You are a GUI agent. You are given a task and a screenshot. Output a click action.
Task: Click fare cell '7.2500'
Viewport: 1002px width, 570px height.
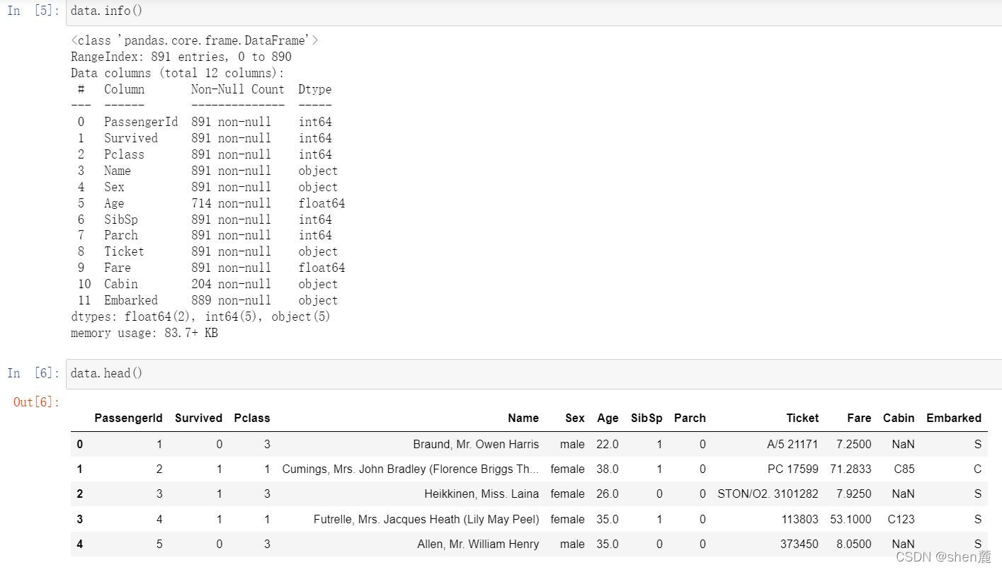coord(853,444)
